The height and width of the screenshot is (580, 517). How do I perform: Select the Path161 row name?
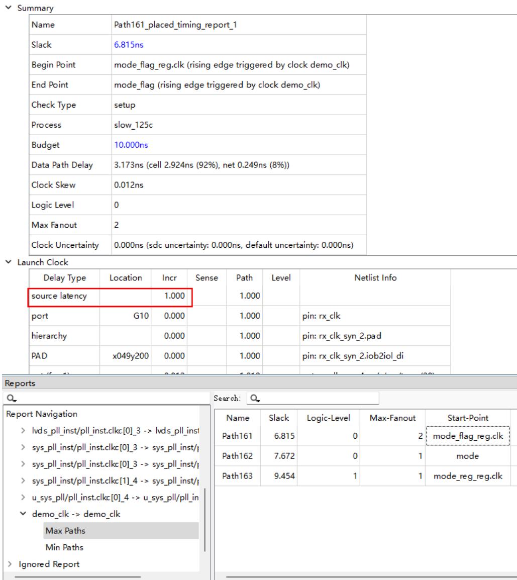(x=237, y=436)
